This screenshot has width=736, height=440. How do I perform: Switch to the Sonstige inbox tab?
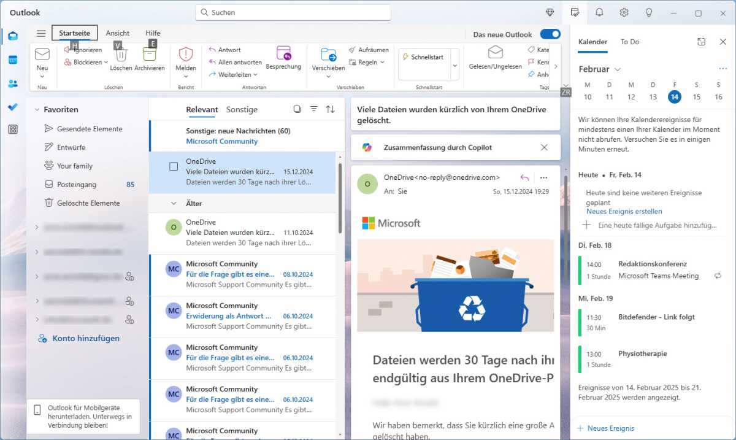point(242,109)
